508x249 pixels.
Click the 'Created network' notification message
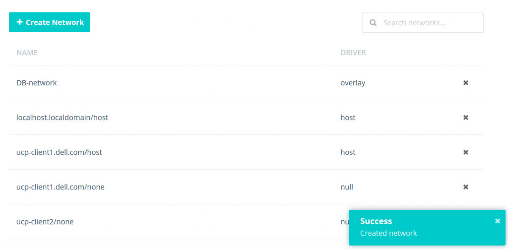388,233
